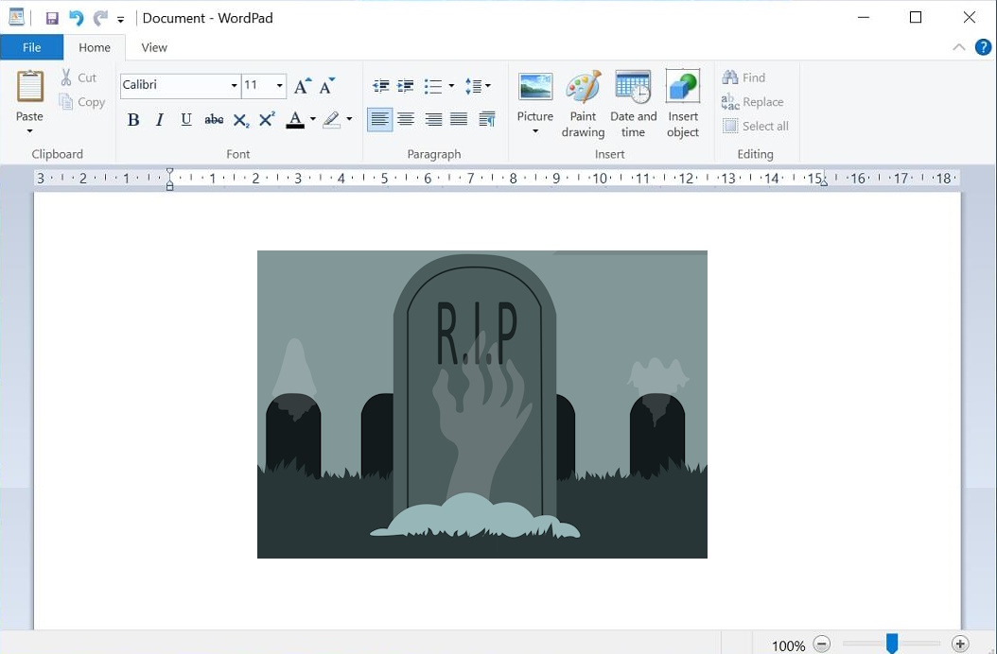The width and height of the screenshot is (997, 654).
Task: Open the font size dropdown
Action: (x=279, y=86)
